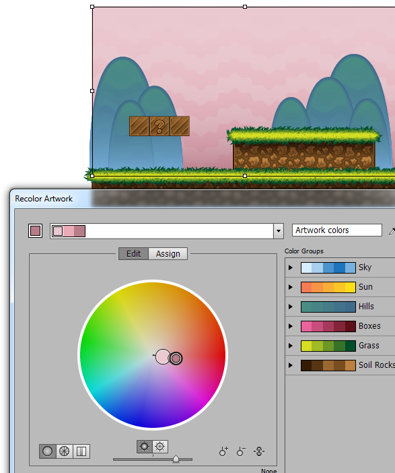Expand the Sun color group
395x473 pixels.
pyautogui.click(x=291, y=287)
